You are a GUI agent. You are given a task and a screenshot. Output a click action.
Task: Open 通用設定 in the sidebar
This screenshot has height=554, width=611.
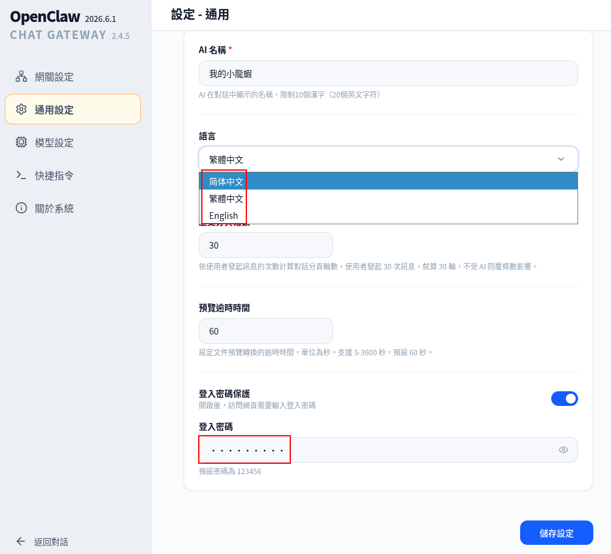pos(73,110)
